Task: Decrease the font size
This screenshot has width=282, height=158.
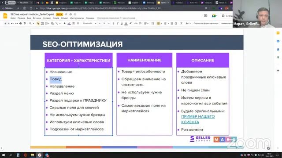Action: pyautogui.click(x=100, y=23)
